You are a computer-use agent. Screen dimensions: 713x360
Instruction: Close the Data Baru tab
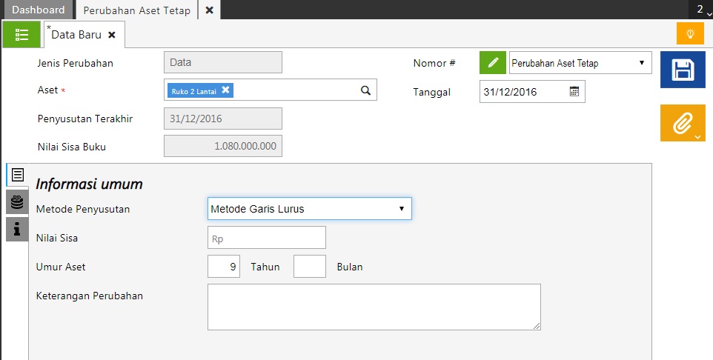[111, 35]
